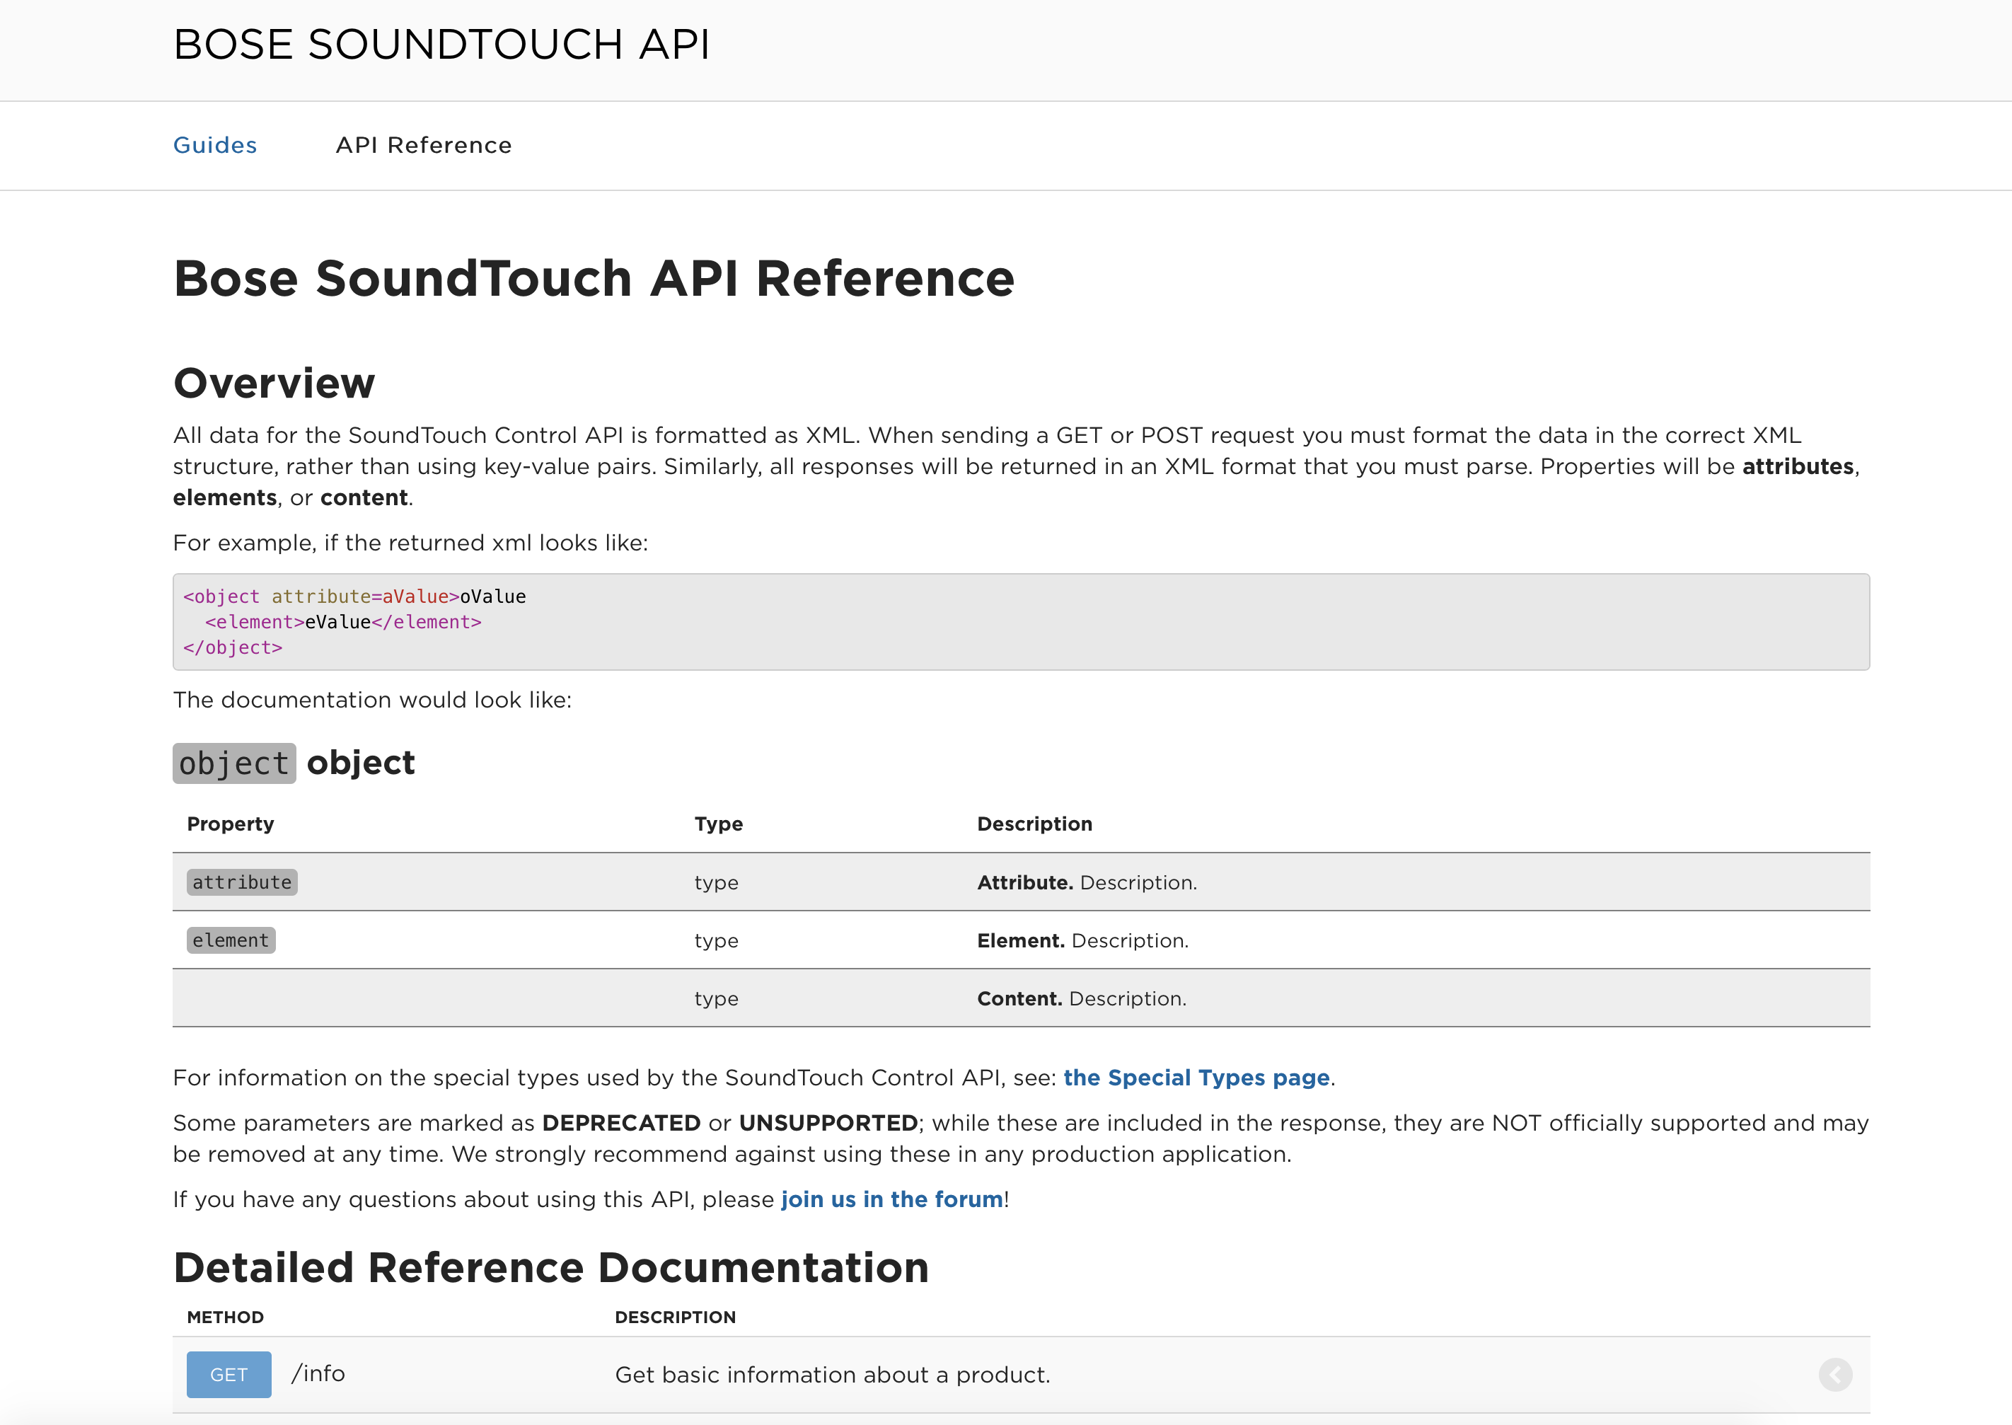The height and width of the screenshot is (1425, 2012).
Task: Switch to the API Reference tab
Action: [x=424, y=145]
